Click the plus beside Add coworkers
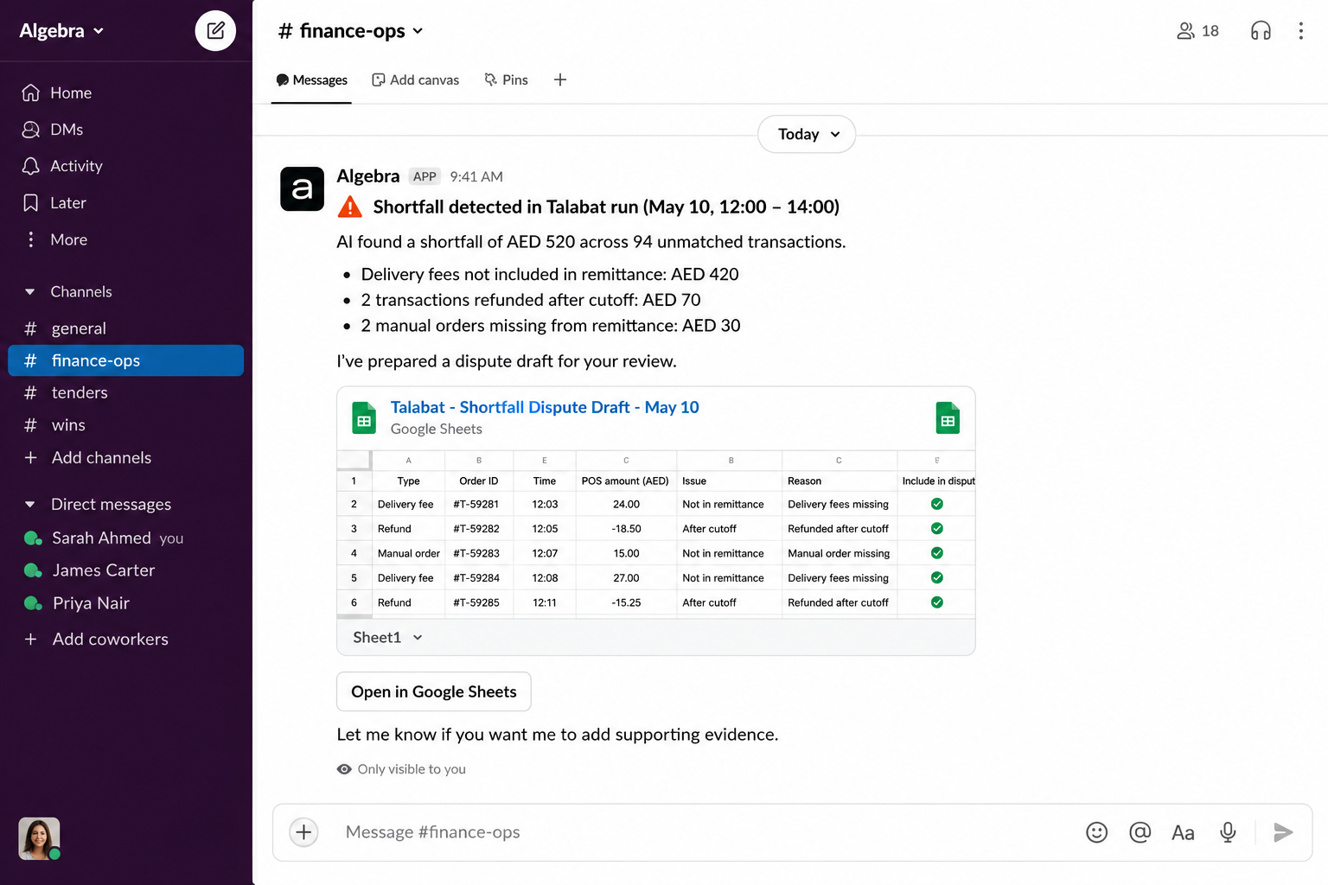The height and width of the screenshot is (885, 1328). 31,639
